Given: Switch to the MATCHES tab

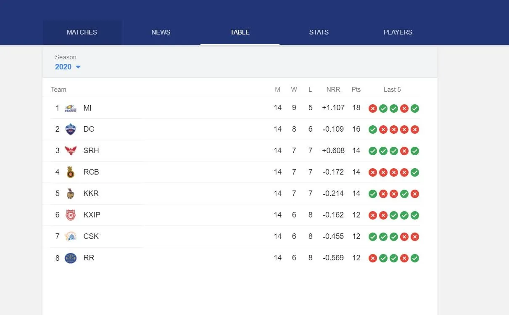Looking at the screenshot, I should tap(82, 32).
